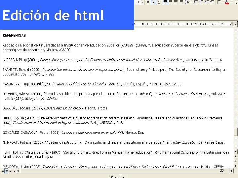Click the horizontal scrollbar right arrow
This screenshot has width=238, height=178.
pyautogui.click(x=232, y=171)
